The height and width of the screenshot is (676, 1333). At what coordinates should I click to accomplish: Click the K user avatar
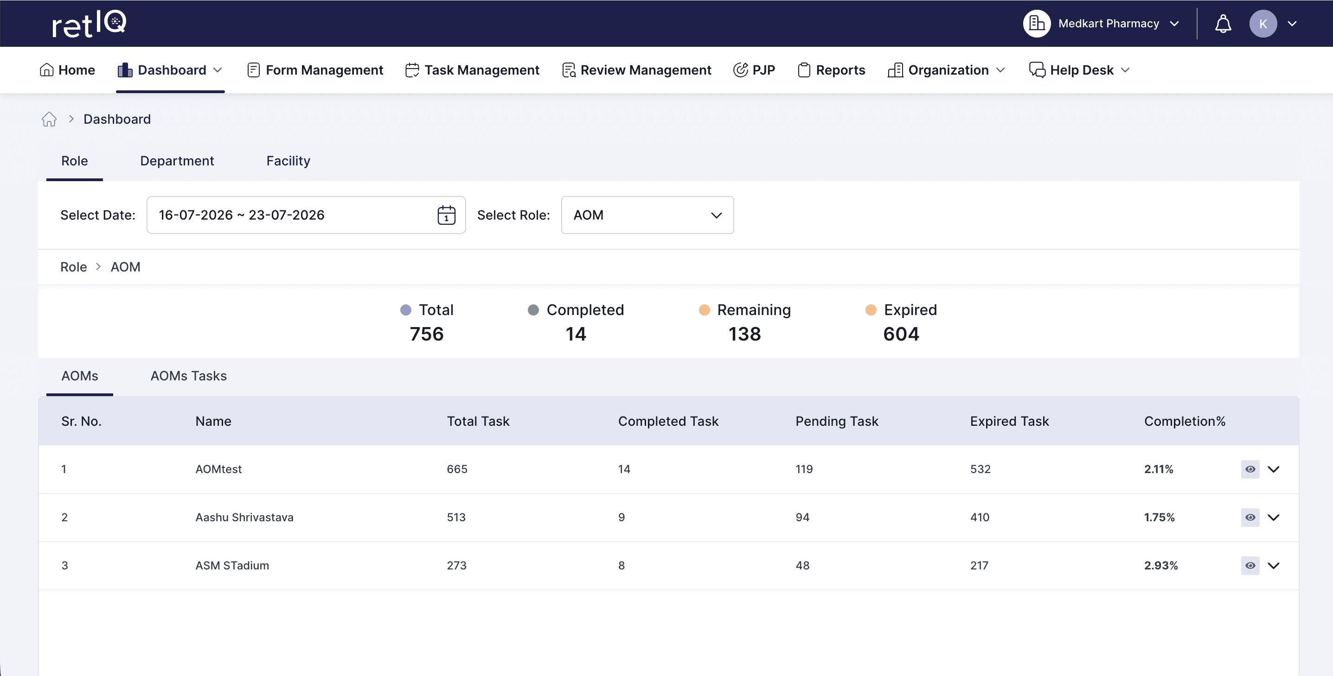pyautogui.click(x=1263, y=24)
